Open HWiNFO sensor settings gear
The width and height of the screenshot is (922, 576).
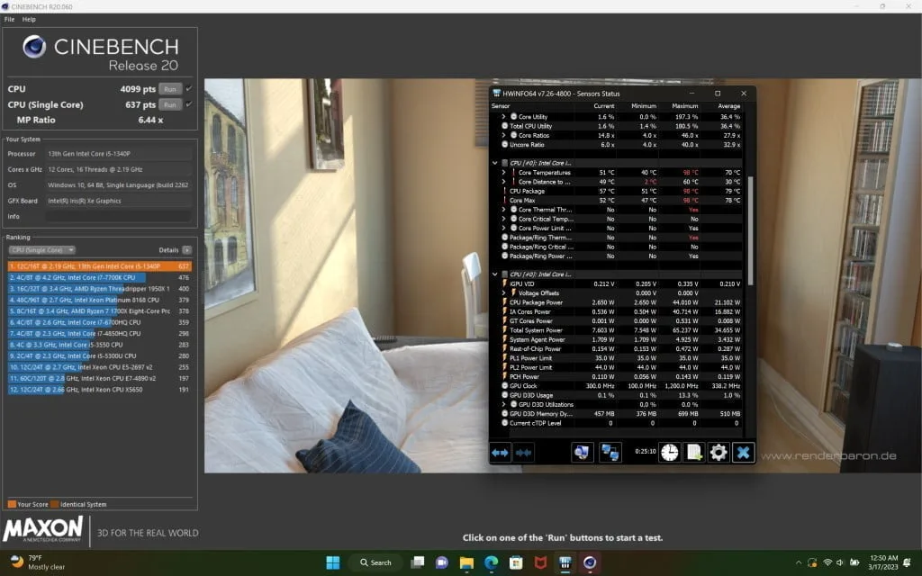click(x=718, y=452)
